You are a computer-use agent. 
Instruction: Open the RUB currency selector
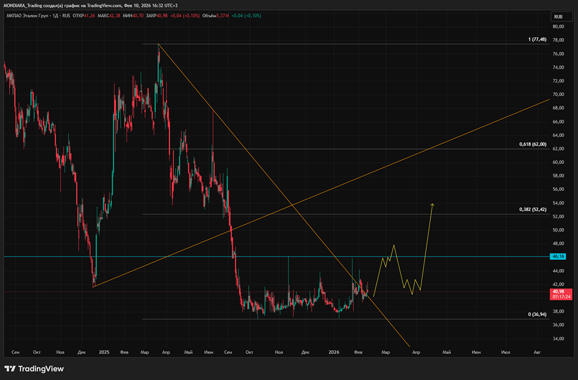pyautogui.click(x=561, y=17)
